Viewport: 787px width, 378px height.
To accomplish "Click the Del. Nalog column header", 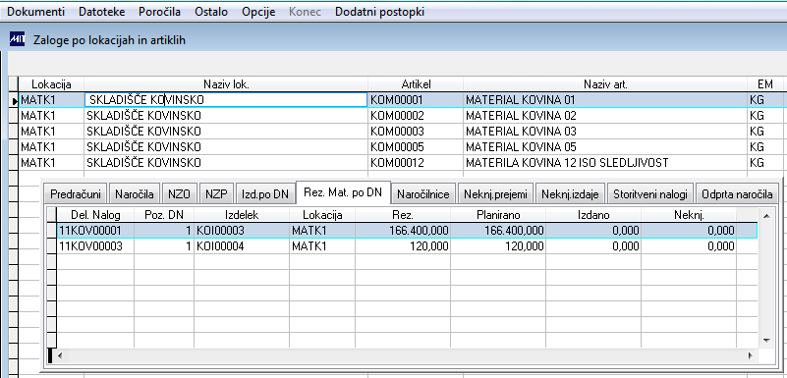I will [x=95, y=216].
